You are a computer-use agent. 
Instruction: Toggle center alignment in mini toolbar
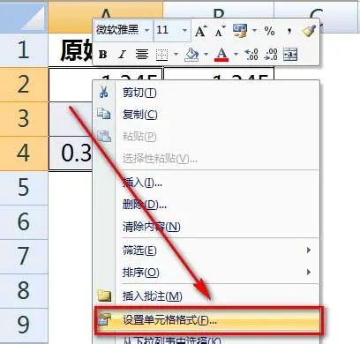point(142,55)
